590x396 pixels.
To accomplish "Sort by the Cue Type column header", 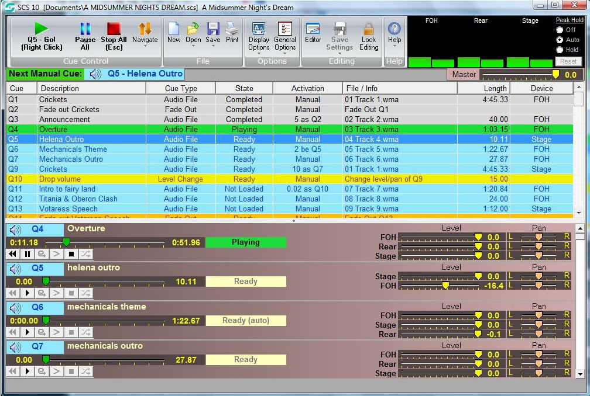I will pyautogui.click(x=181, y=88).
